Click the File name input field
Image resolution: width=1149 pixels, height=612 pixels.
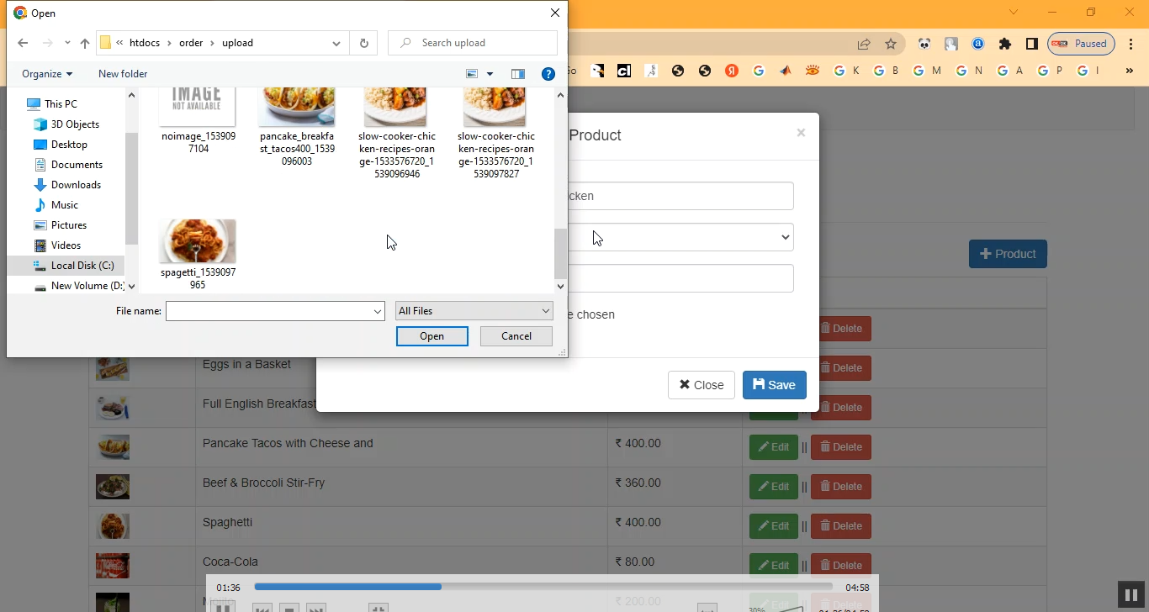tap(268, 311)
